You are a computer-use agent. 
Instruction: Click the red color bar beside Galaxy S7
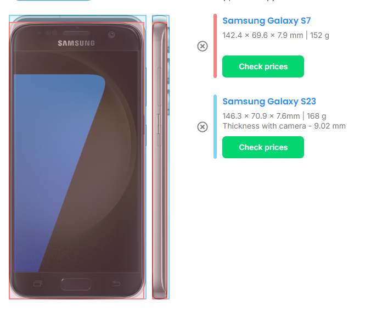[215, 46]
